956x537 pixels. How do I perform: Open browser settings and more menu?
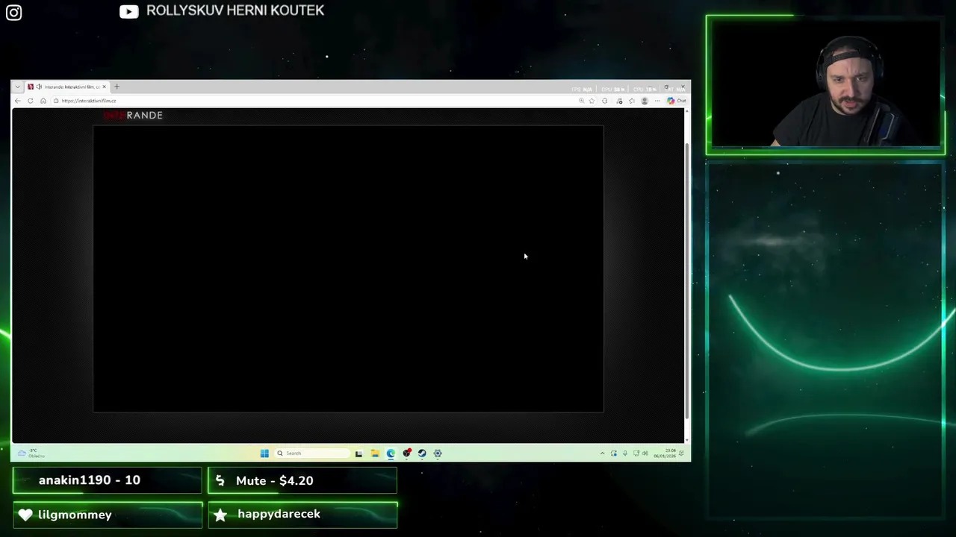(657, 101)
